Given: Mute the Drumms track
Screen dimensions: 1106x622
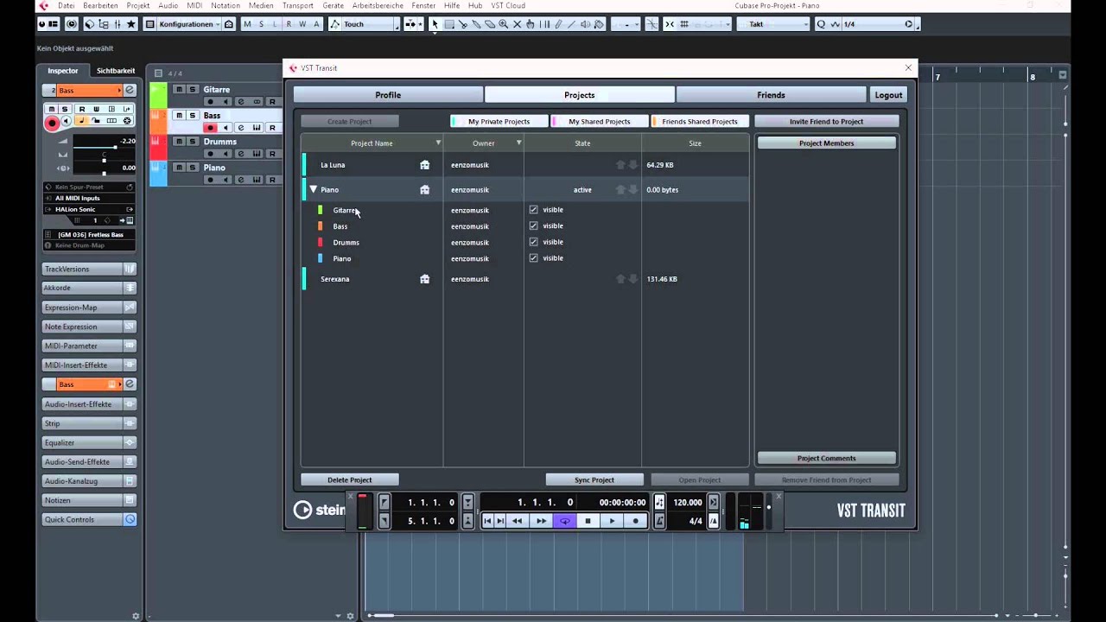Looking at the screenshot, I should coord(179,142).
